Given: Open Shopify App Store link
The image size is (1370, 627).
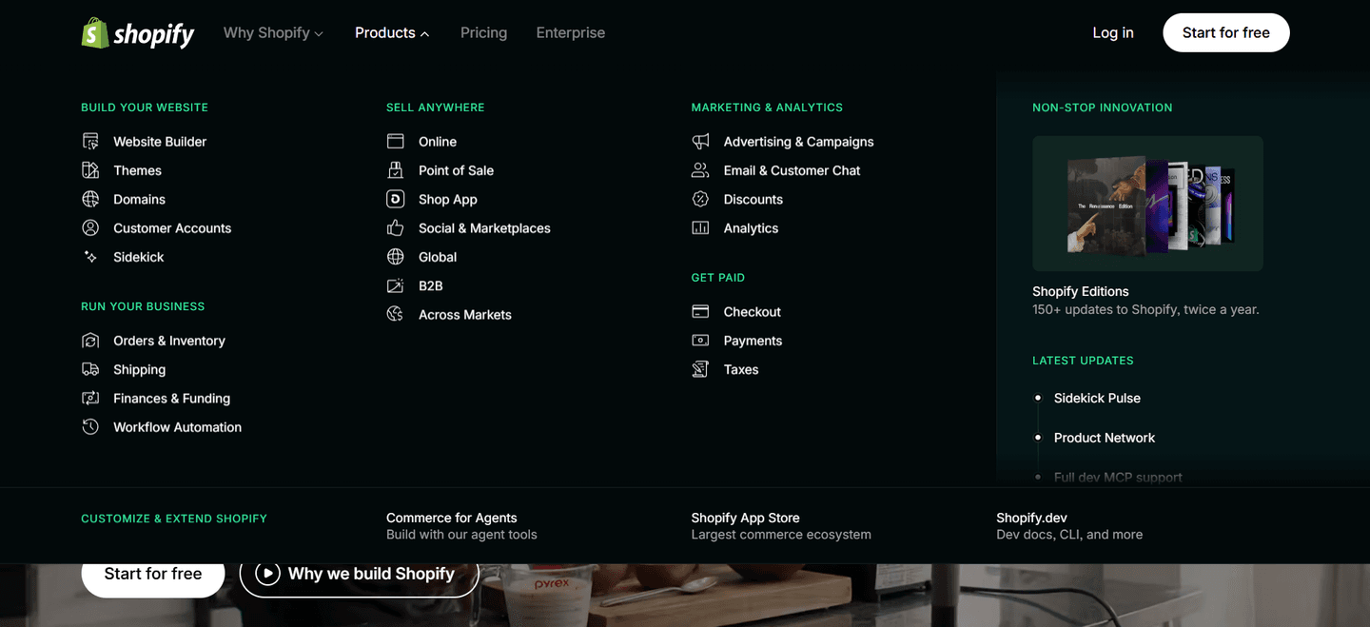Looking at the screenshot, I should [x=746, y=518].
